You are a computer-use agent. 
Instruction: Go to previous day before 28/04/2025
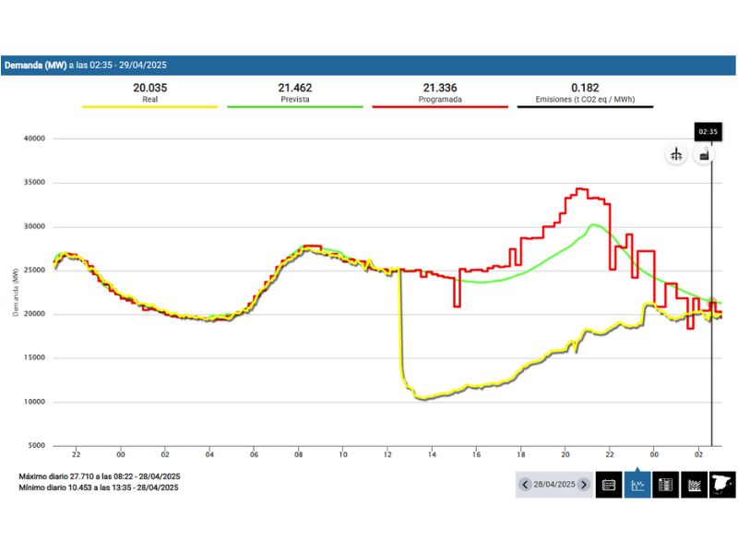[525, 484]
